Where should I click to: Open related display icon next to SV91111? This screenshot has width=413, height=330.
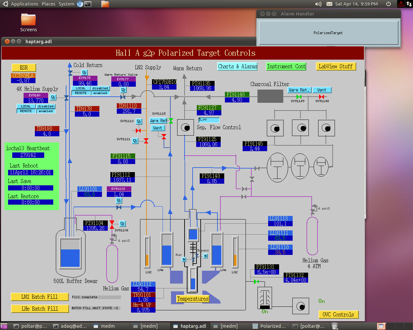pyautogui.click(x=135, y=141)
